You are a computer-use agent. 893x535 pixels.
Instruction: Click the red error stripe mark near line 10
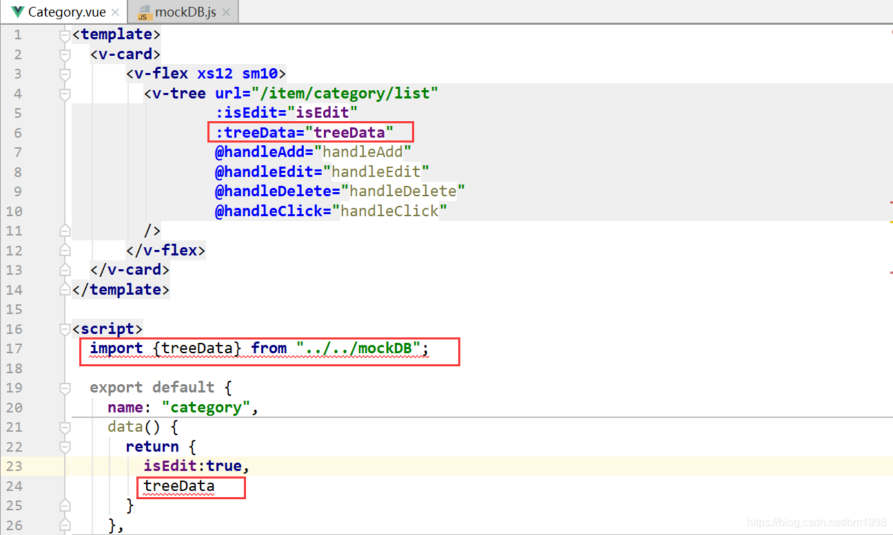[891, 202]
